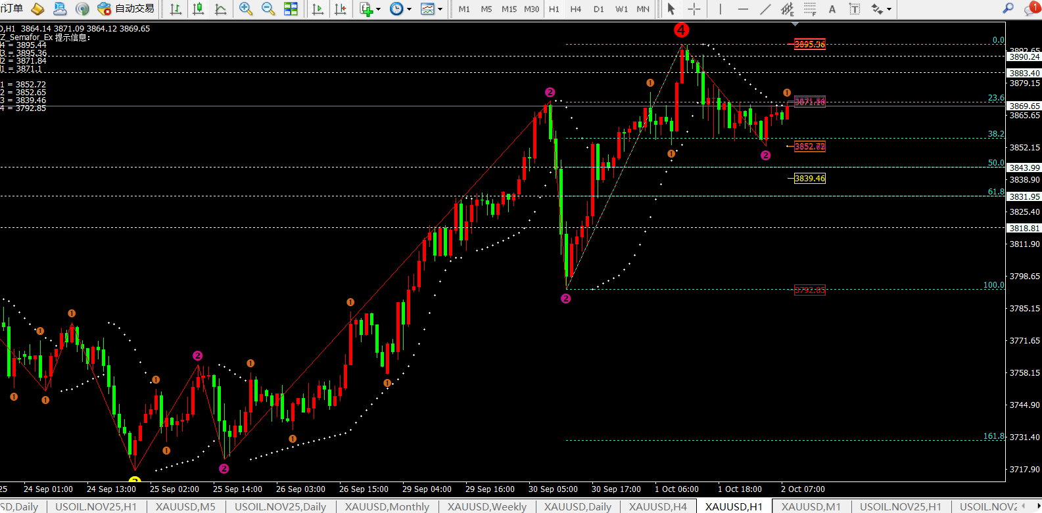
Task: Toggle candlestick chart mode
Action: (x=198, y=9)
